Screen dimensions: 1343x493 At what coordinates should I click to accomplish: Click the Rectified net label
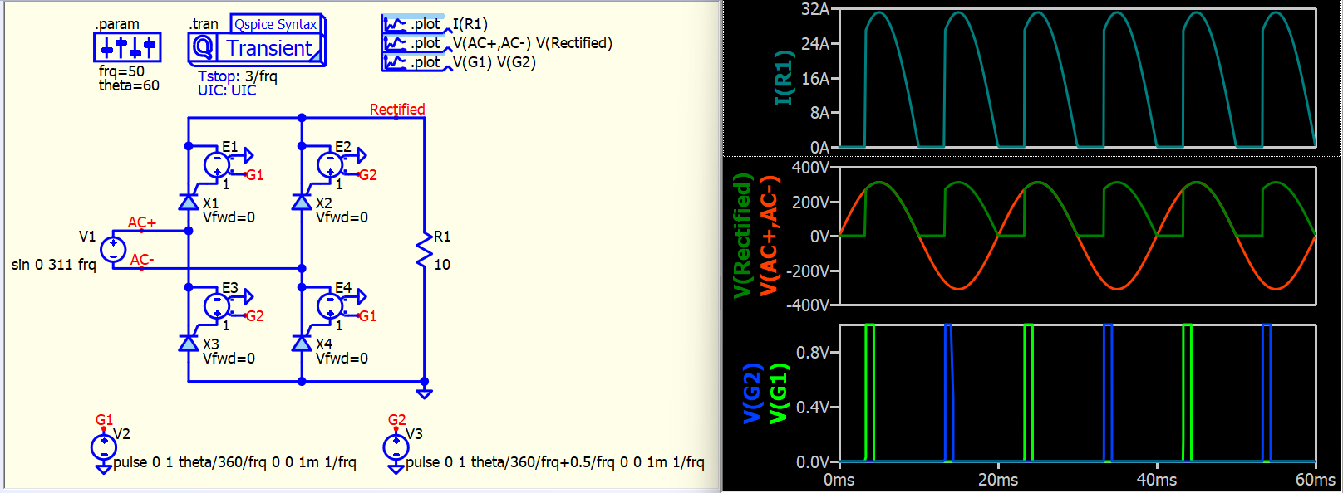(x=397, y=110)
